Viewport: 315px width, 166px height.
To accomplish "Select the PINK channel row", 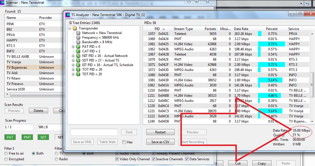I will (x=34, y=24).
